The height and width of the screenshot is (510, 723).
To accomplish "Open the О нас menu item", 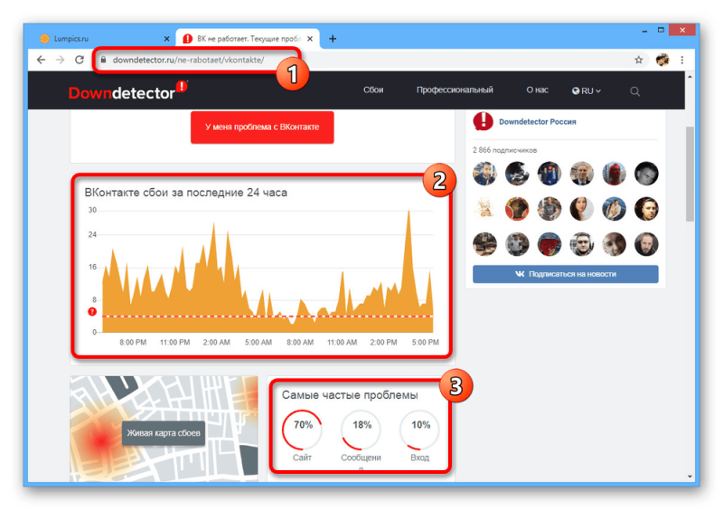I will 537,90.
